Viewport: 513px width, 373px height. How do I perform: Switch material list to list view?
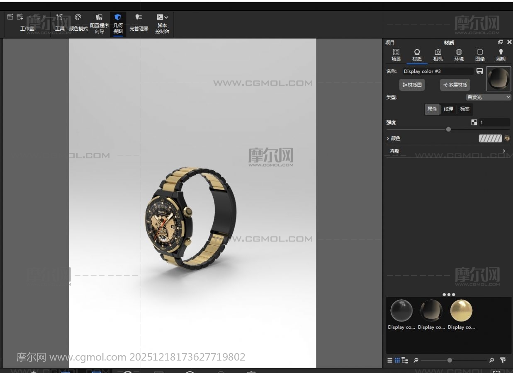pyautogui.click(x=390, y=360)
